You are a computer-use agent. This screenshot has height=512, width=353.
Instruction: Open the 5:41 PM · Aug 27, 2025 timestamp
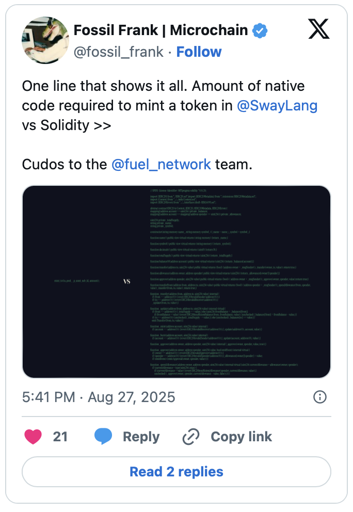pos(99,397)
